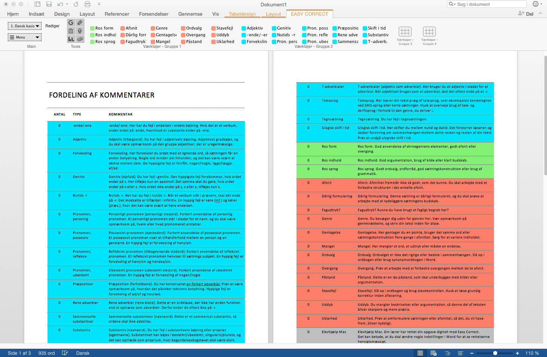547x357 pixels.
Task: Insert the Adjektiv comment
Action: tap(252, 28)
